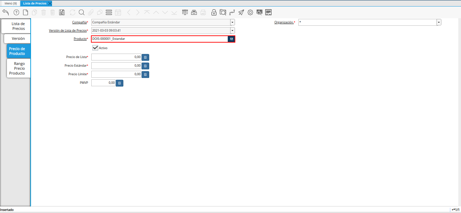Open calculator for Precio Límite
This screenshot has height=213, width=461.
point(145,74)
